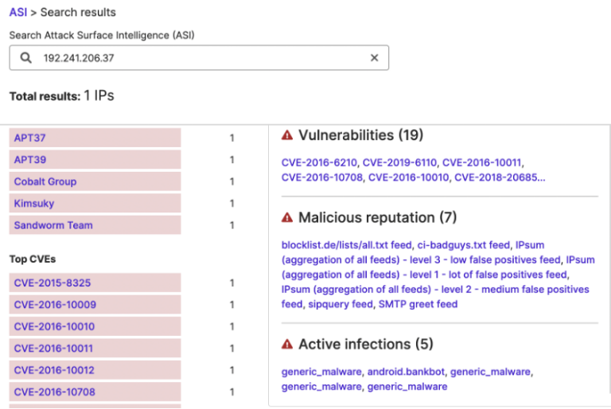This screenshot has width=611, height=409.
Task: Open the android.bankbot infection link
Action: 406,372
